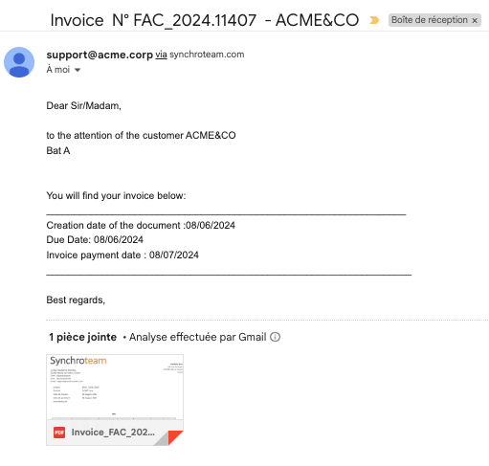Screen dimensions: 489x466
Task: Open info icon beside Analyse effectuée par Gmail
Action: (275, 337)
